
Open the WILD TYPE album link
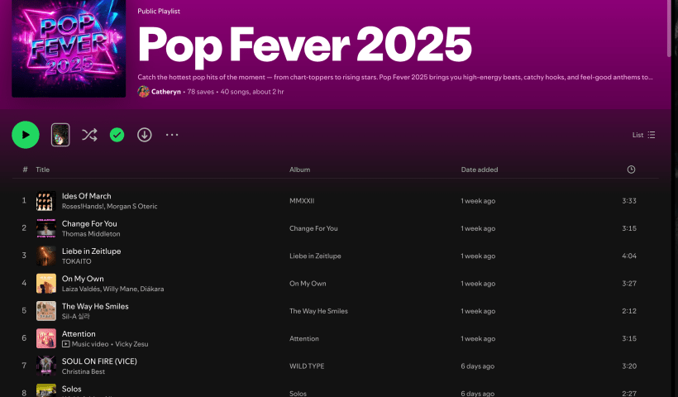tap(307, 366)
